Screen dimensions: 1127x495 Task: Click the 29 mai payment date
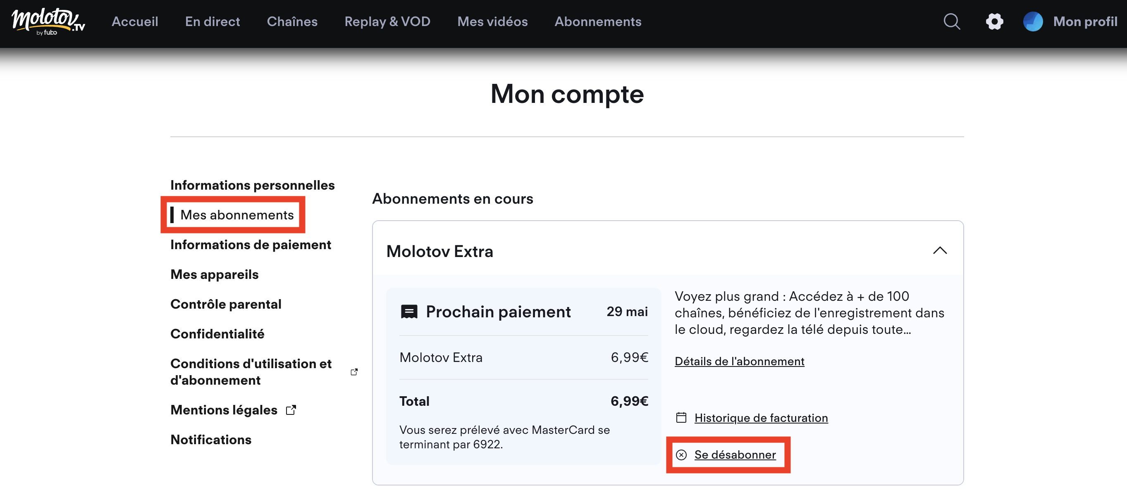627,312
